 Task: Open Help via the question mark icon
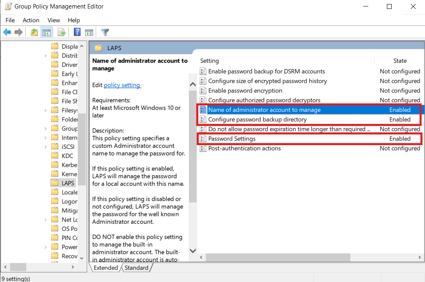pos(77,32)
